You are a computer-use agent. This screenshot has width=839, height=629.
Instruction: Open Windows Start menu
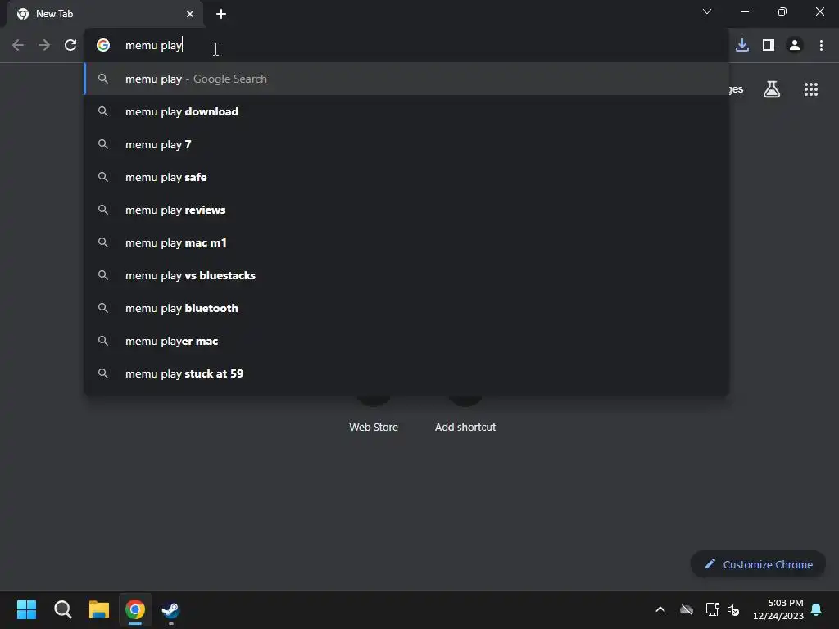click(27, 609)
